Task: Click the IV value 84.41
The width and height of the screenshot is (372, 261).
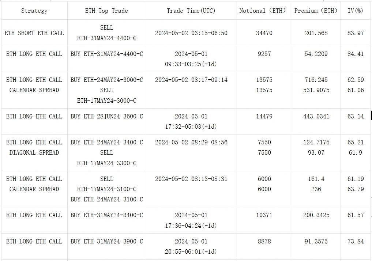Action: [x=356, y=54]
